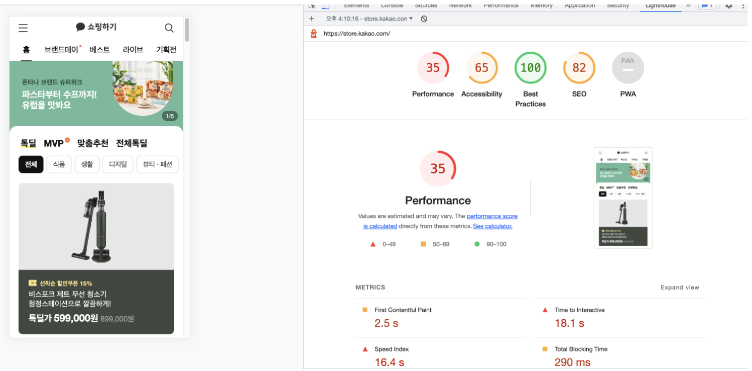Click the page screenshot thumbnail in the Lighthouse report
The height and width of the screenshot is (371, 752).
(x=623, y=197)
